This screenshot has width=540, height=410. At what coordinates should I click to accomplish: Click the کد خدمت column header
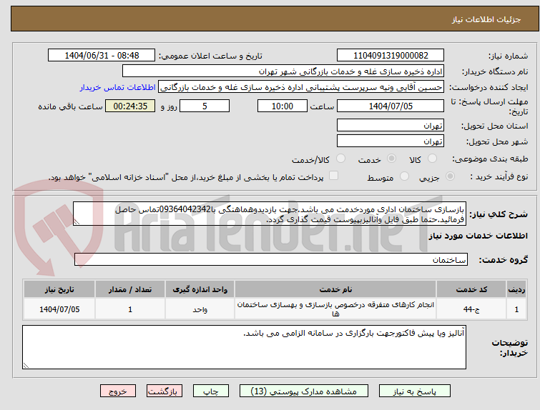[471, 289]
